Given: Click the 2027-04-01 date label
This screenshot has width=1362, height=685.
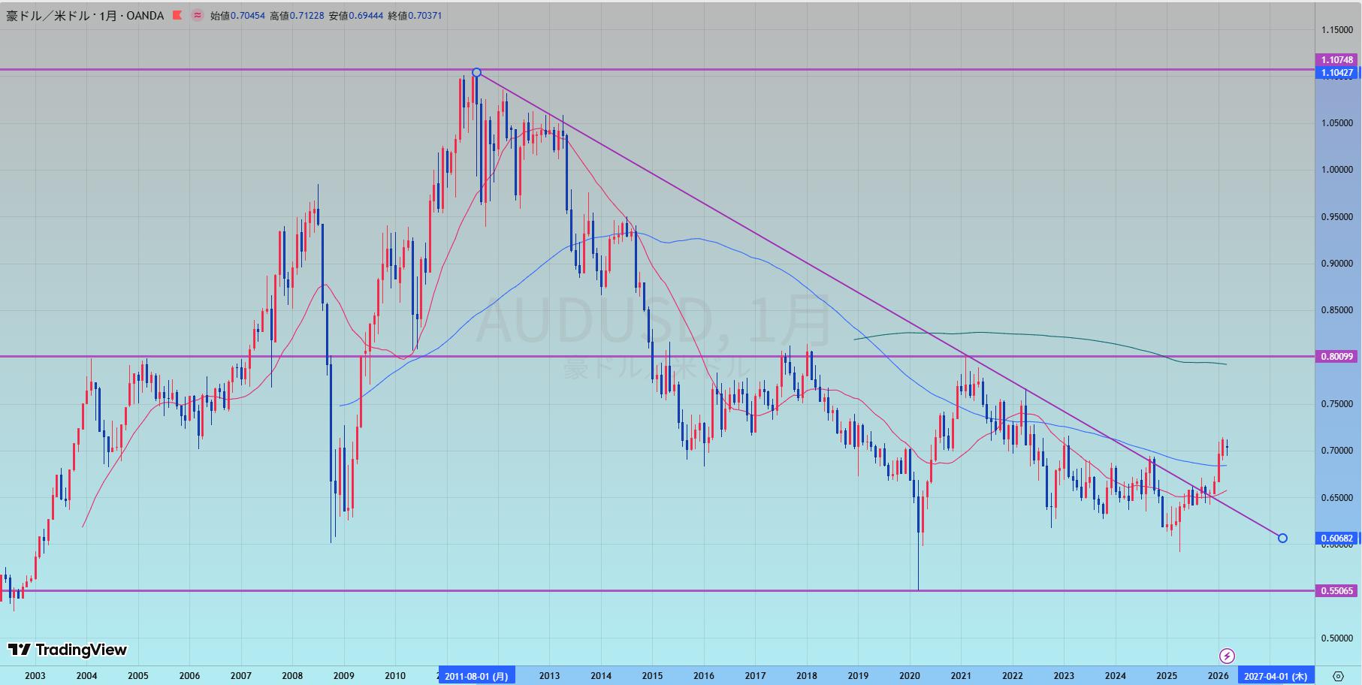Looking at the screenshot, I should (1276, 676).
